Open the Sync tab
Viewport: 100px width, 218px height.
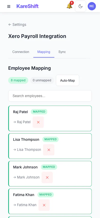[x=62, y=52]
